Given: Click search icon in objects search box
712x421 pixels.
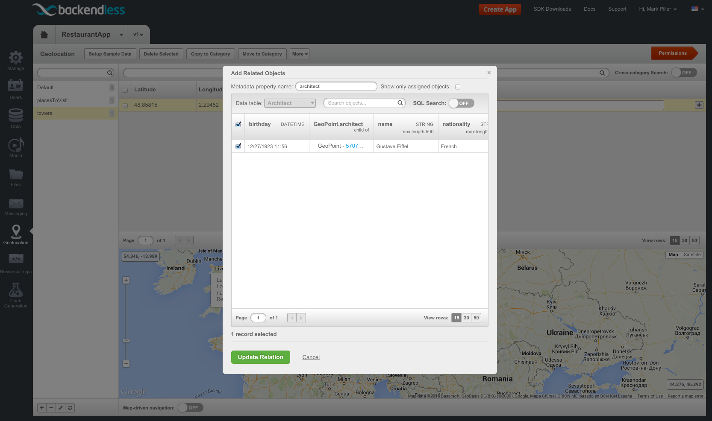Looking at the screenshot, I should [400, 103].
